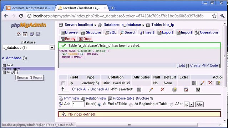Open phpMyAdmin documentation icon
The width and height of the screenshot is (228, 128).
31,34
